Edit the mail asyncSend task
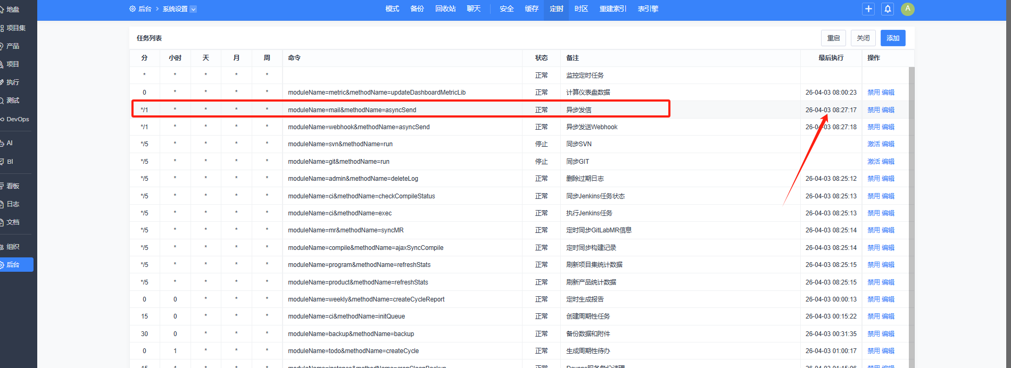 tap(888, 110)
